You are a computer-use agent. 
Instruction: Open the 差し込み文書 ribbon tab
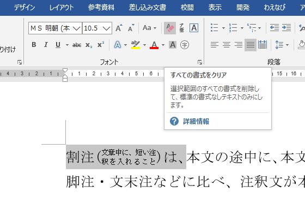click(x=148, y=8)
